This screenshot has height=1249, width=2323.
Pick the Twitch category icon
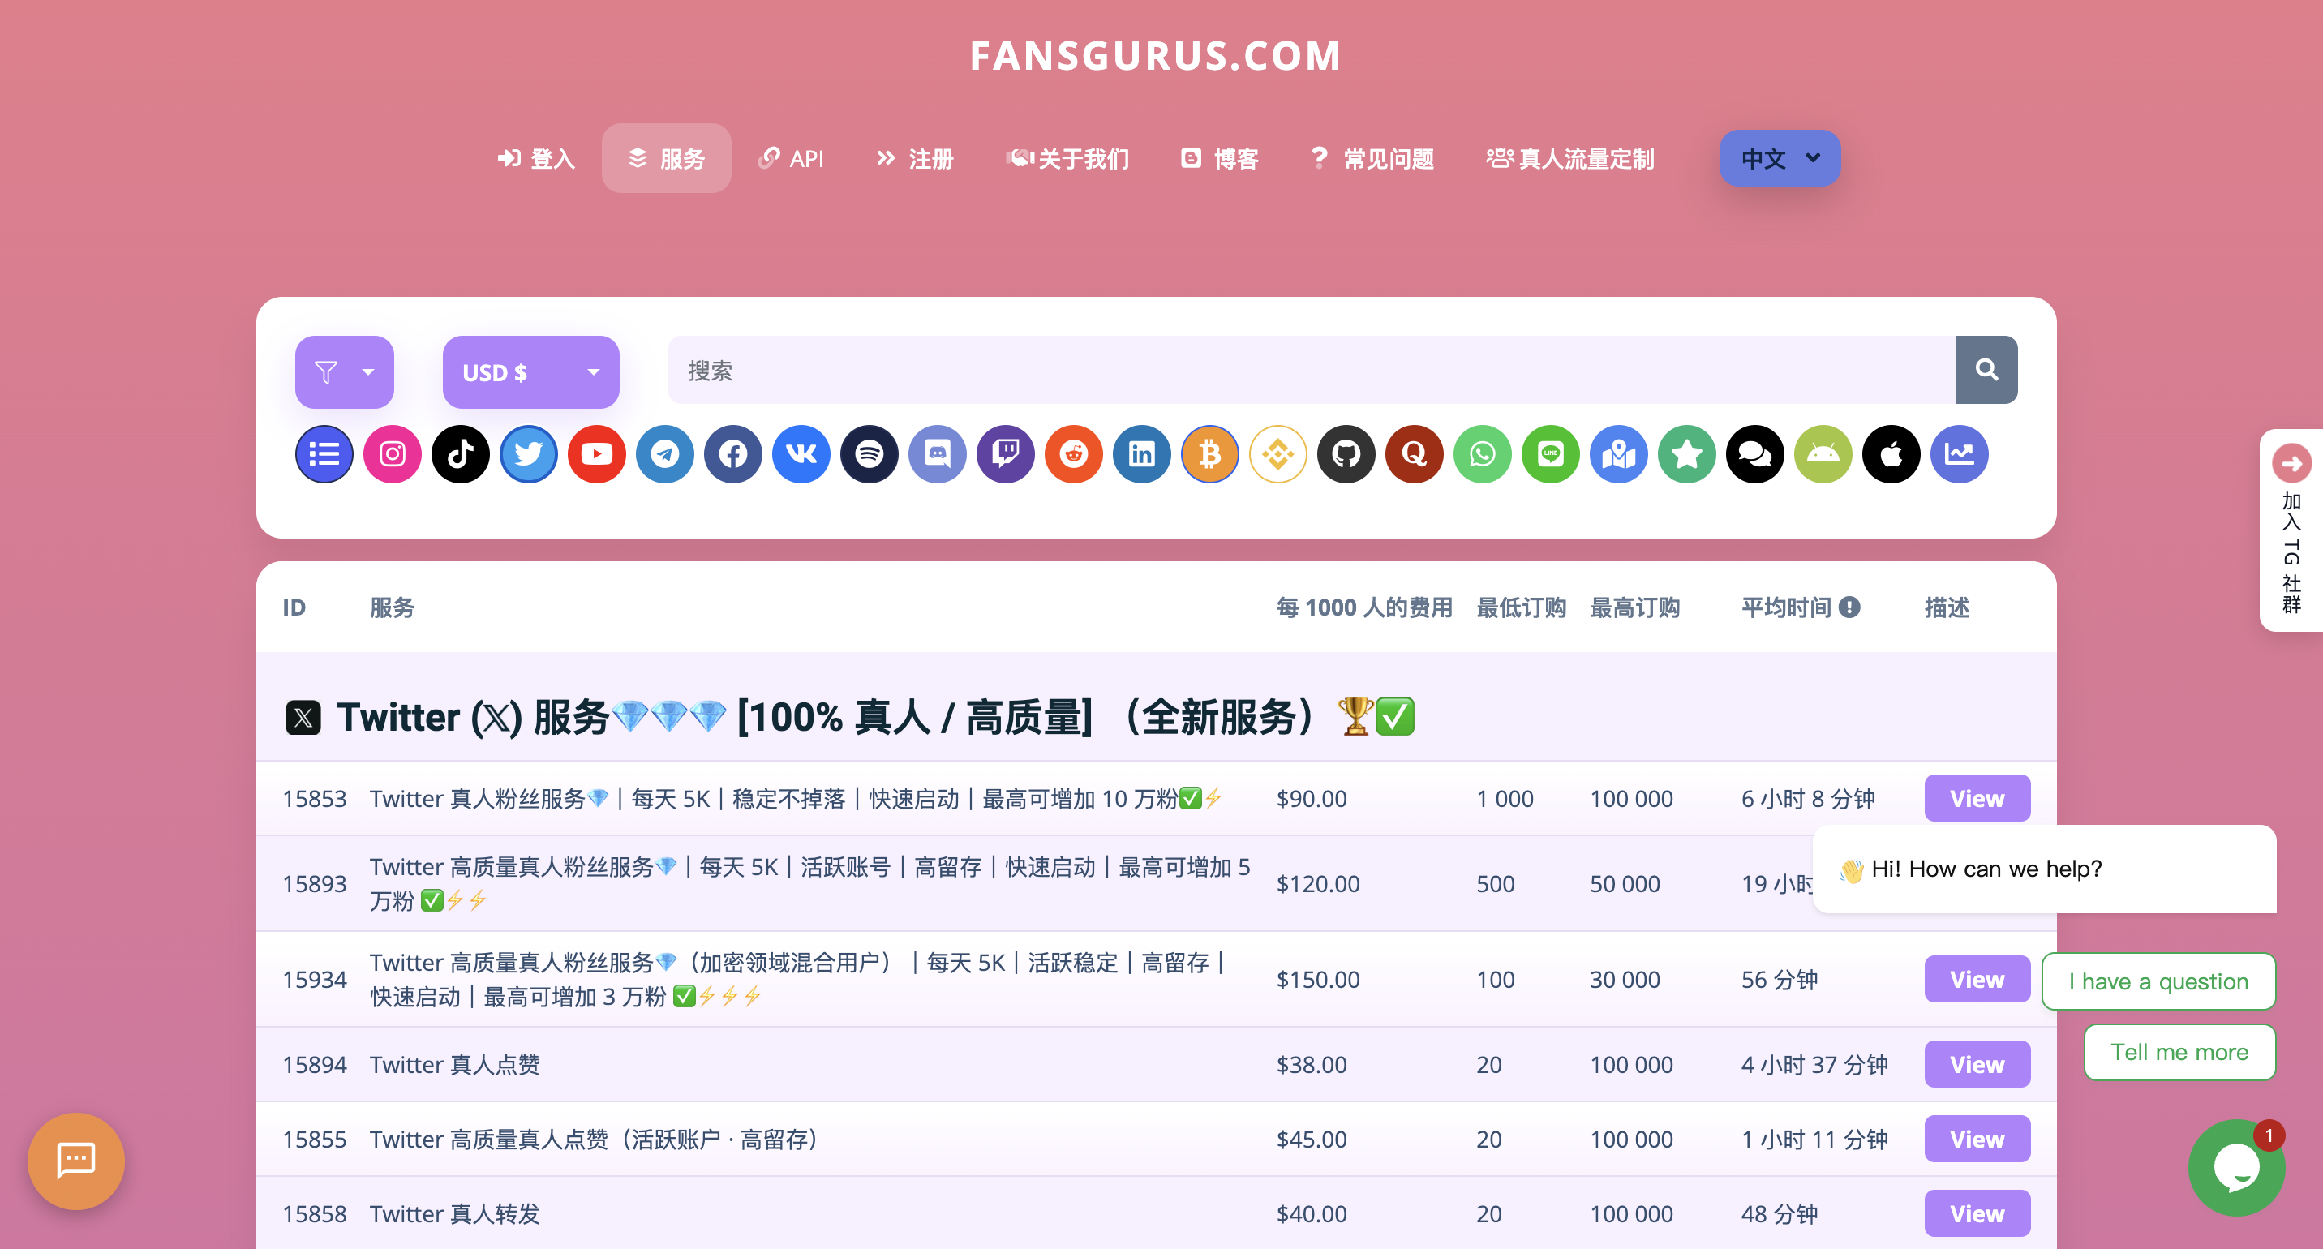[1006, 453]
